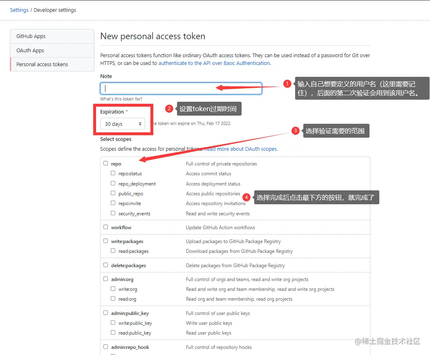Screen dimensions: 430x355
Task: Click 'Delete packages from GitHub Package Registry' text
Action: tap(235, 266)
